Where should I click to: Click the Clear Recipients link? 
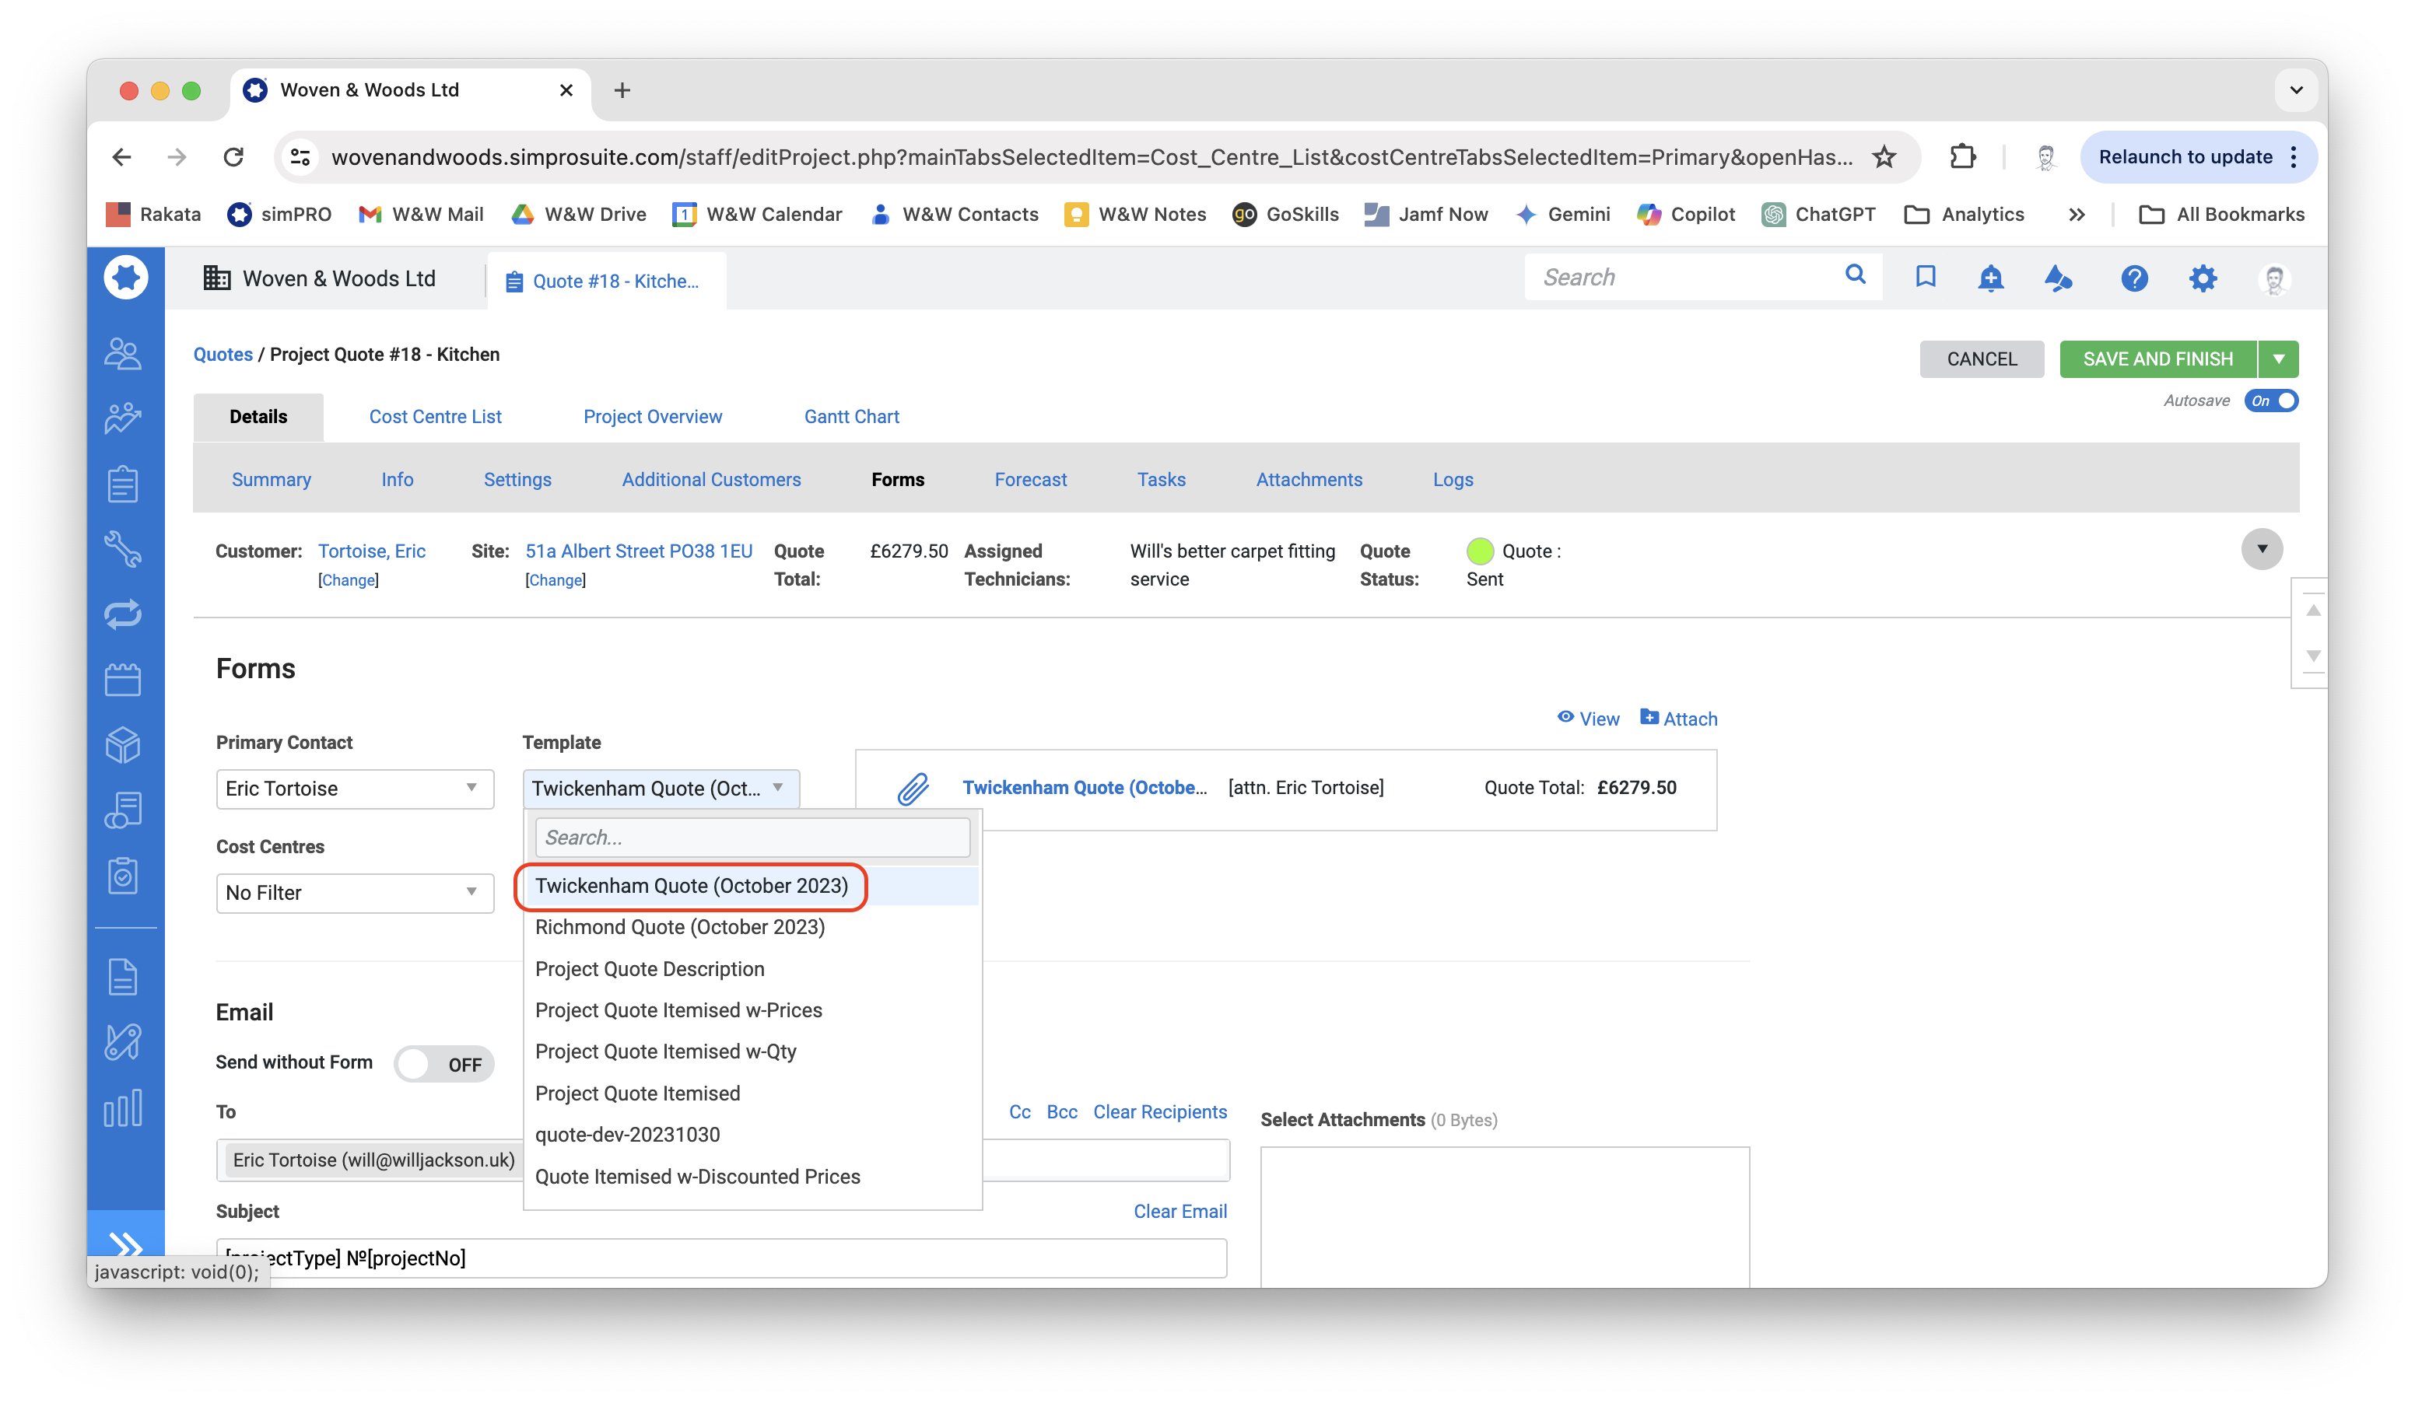(1159, 1112)
